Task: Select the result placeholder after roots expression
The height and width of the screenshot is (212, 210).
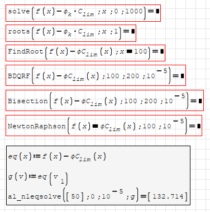Action: point(133,31)
